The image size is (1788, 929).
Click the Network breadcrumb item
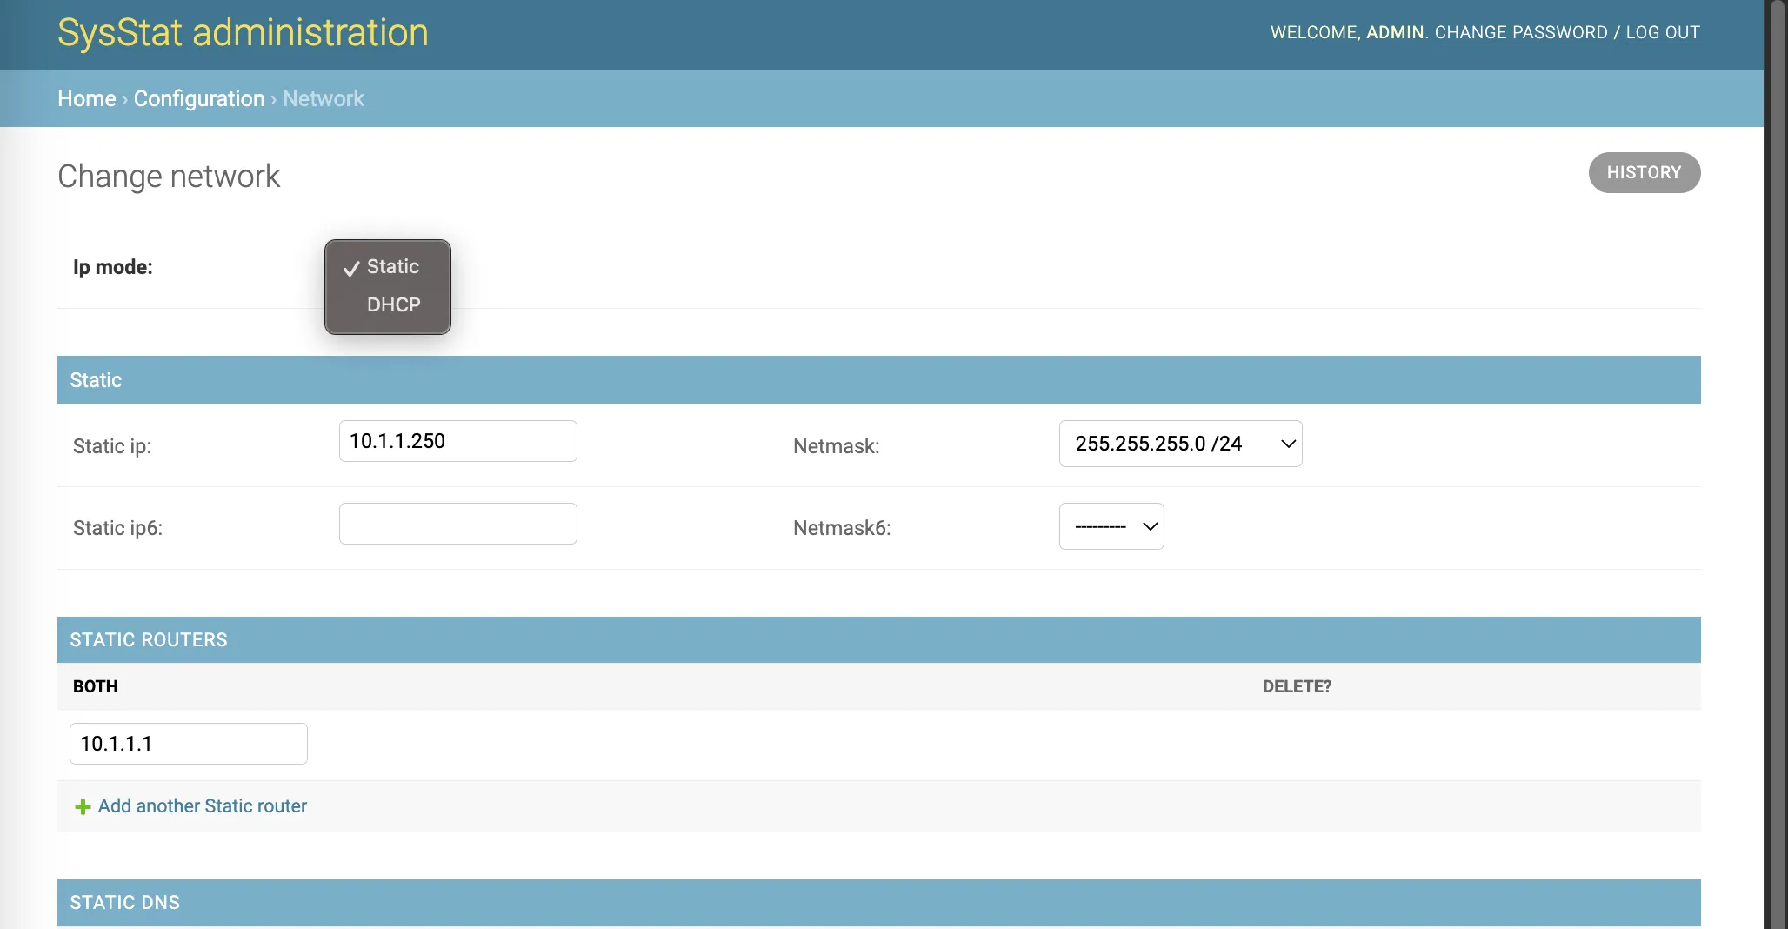coord(323,98)
